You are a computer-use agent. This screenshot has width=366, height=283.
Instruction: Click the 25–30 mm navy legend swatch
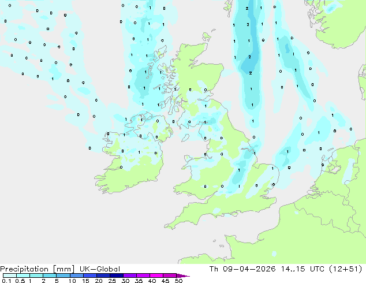pos(116,275)
